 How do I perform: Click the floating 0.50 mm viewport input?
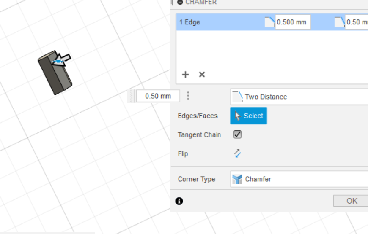coord(158,96)
